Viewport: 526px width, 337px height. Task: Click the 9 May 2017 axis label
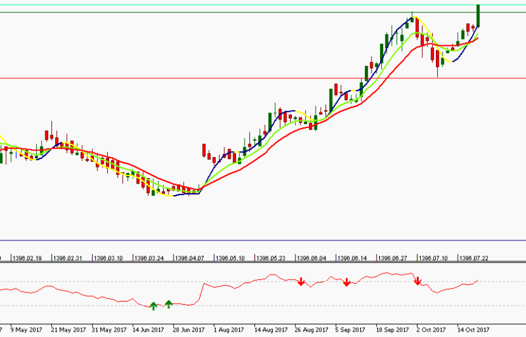[26, 330]
